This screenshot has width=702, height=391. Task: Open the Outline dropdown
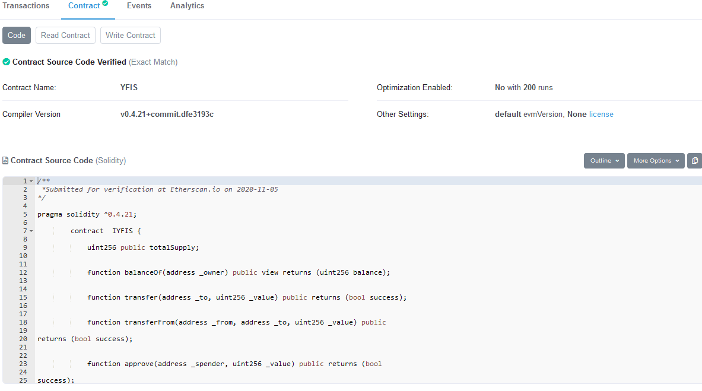pos(604,161)
